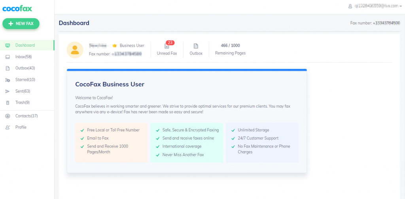Screen dimensions: 405x199
Task: Click the Fax number label at top right
Action: [x=361, y=23]
